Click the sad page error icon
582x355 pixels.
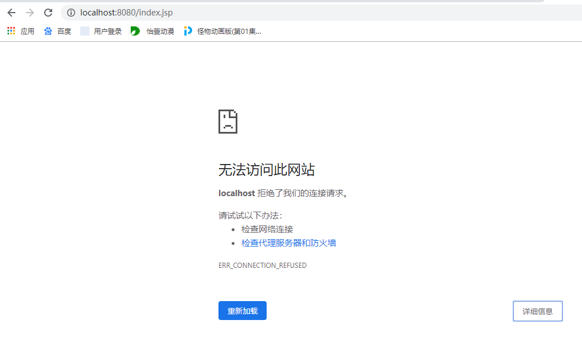coord(228,121)
